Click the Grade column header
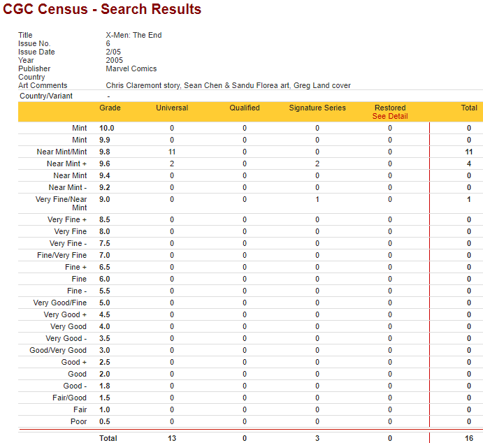 (x=110, y=108)
